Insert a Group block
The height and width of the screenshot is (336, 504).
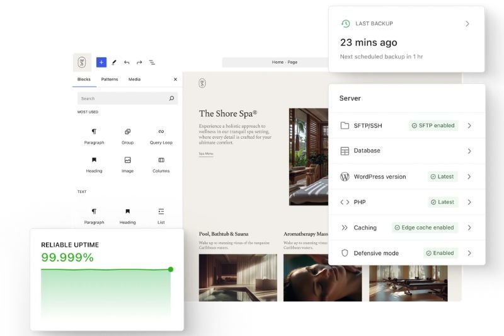(127, 136)
